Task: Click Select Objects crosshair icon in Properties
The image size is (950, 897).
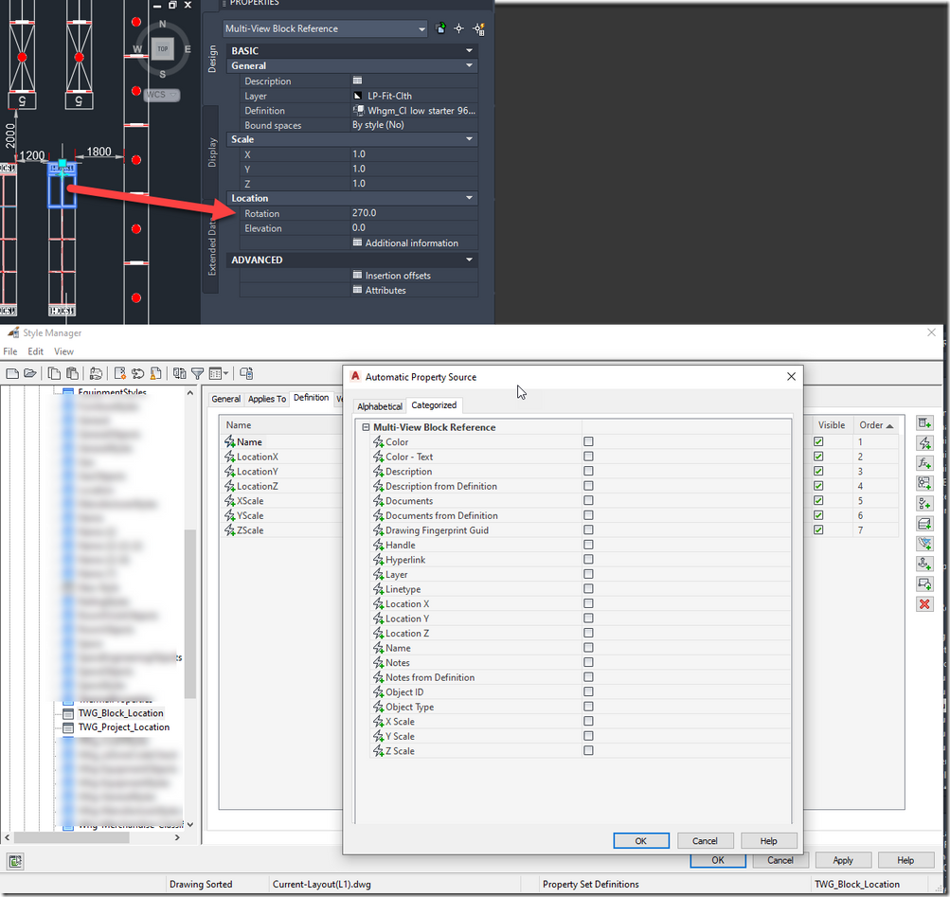Action: (x=459, y=29)
